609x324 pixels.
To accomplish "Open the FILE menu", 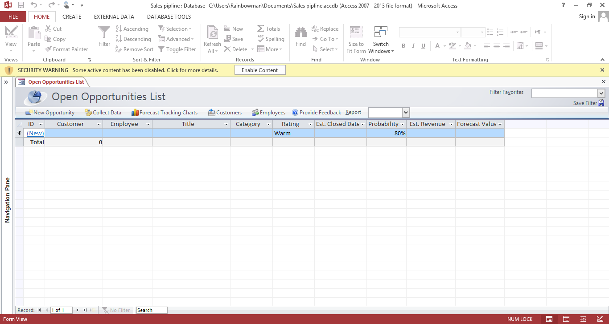I will pos(13,16).
